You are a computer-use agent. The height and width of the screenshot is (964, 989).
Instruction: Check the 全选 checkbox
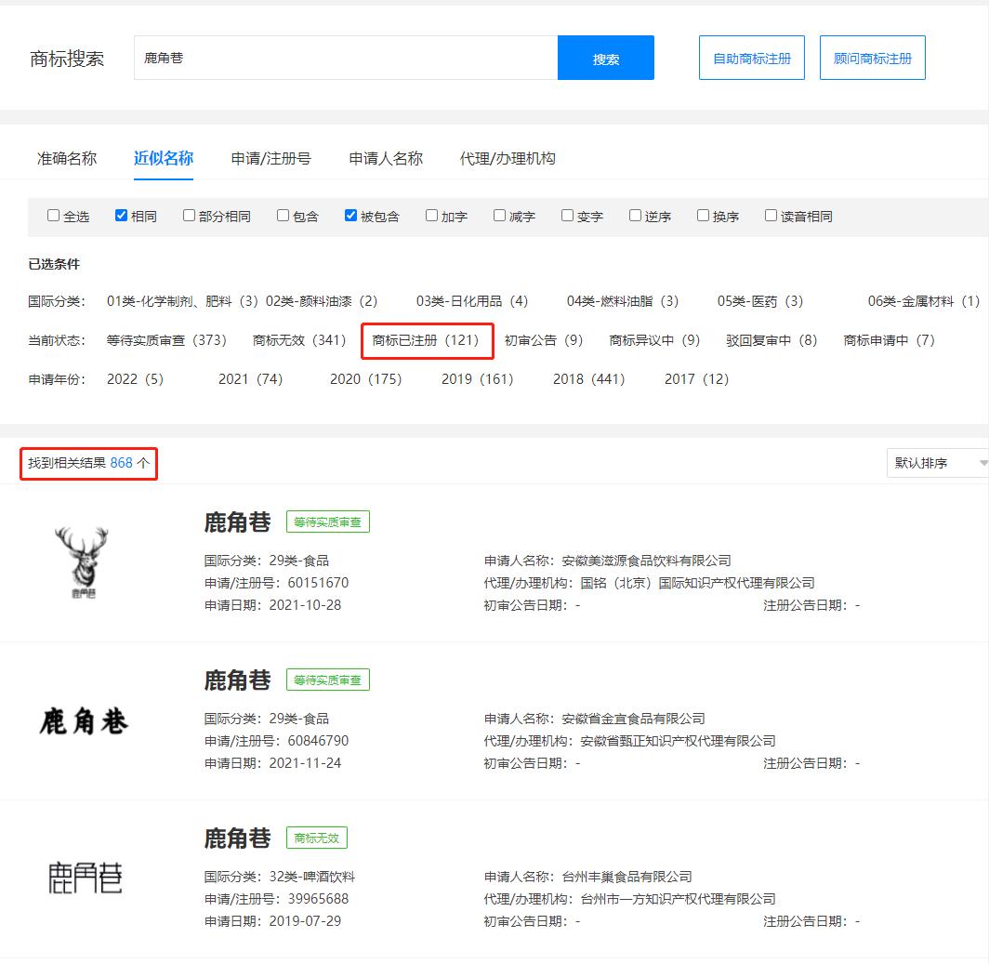point(53,215)
